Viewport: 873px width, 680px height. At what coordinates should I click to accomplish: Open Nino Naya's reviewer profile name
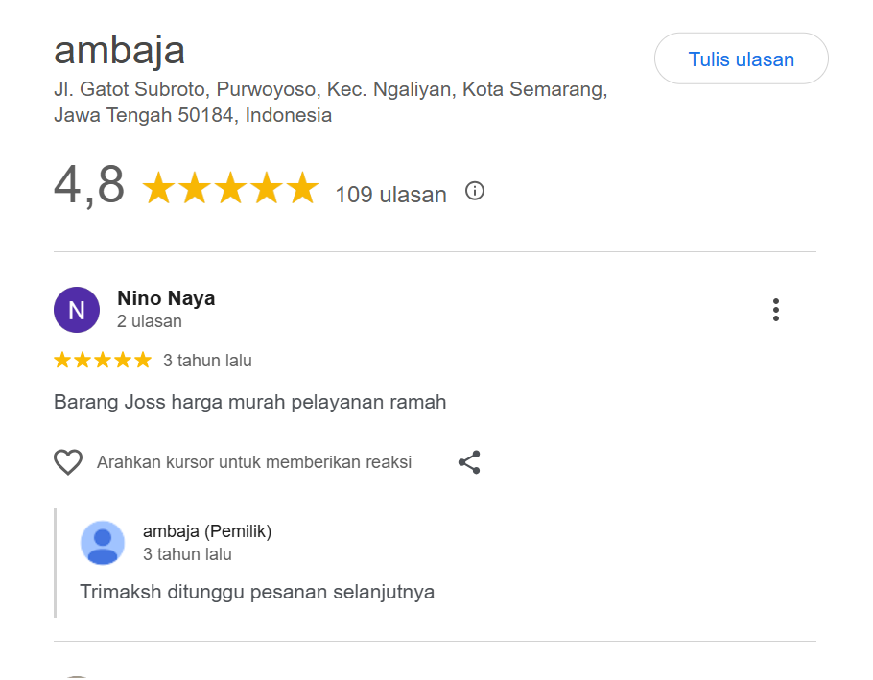coord(166,298)
